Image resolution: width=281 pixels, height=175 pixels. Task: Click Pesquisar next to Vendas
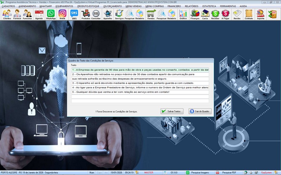tap(162, 14)
